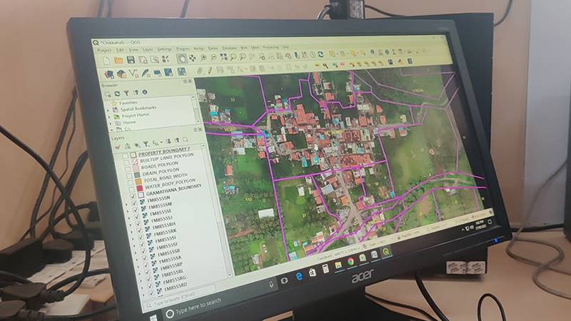Screen dimensions: 571x321
Task: Toggle the GRAMATHANA_BOUNDARY layer checkbox
Action: pos(133,193)
